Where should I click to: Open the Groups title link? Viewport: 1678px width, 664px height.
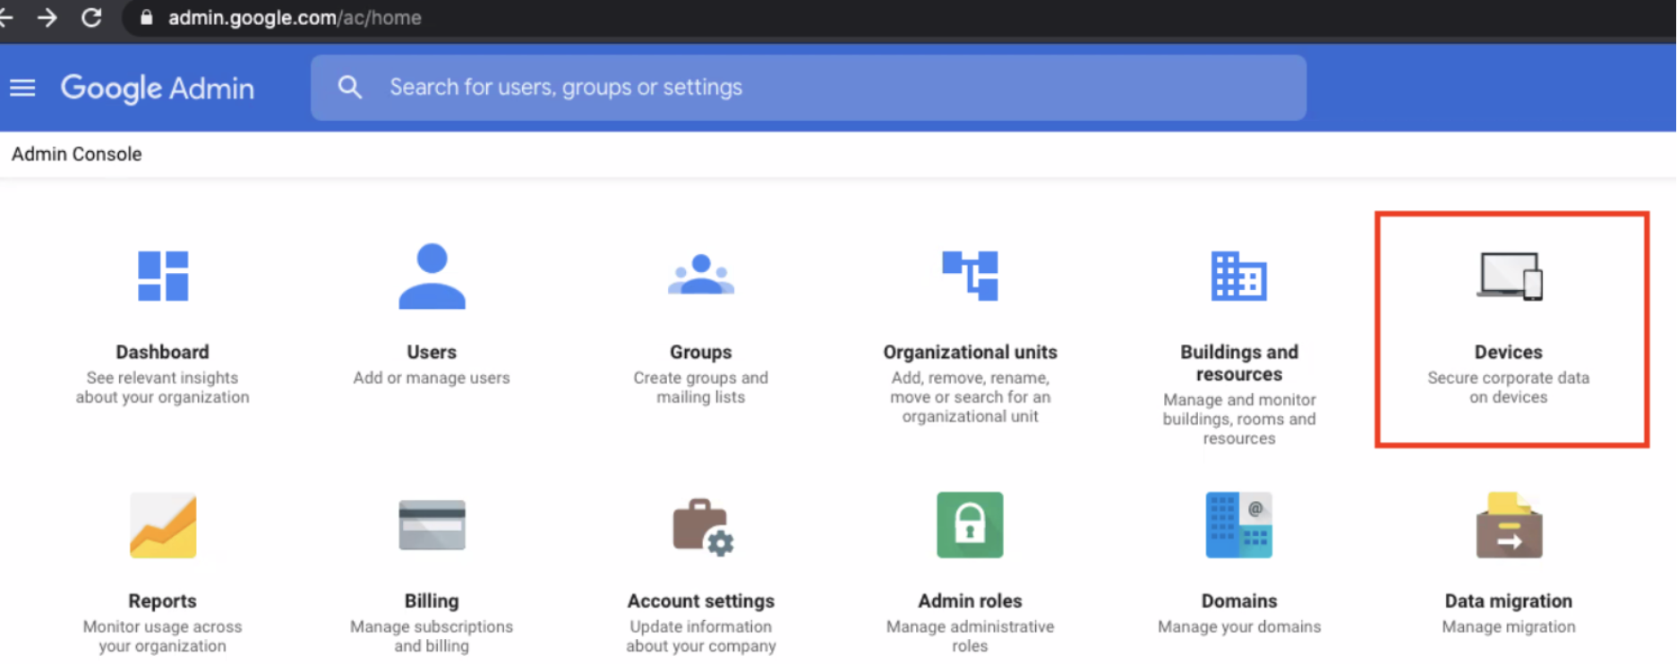point(701,352)
